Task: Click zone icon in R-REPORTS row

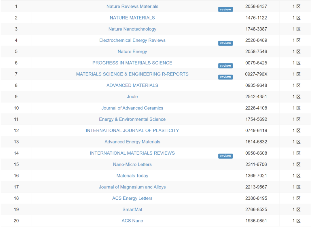Action: (299, 74)
